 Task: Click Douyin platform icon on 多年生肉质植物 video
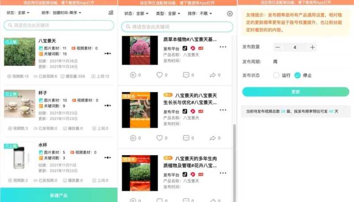185,174
